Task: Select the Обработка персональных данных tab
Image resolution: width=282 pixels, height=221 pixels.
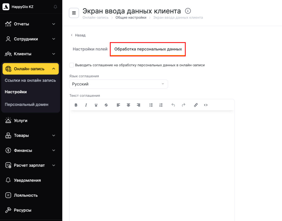Action: pyautogui.click(x=148, y=49)
